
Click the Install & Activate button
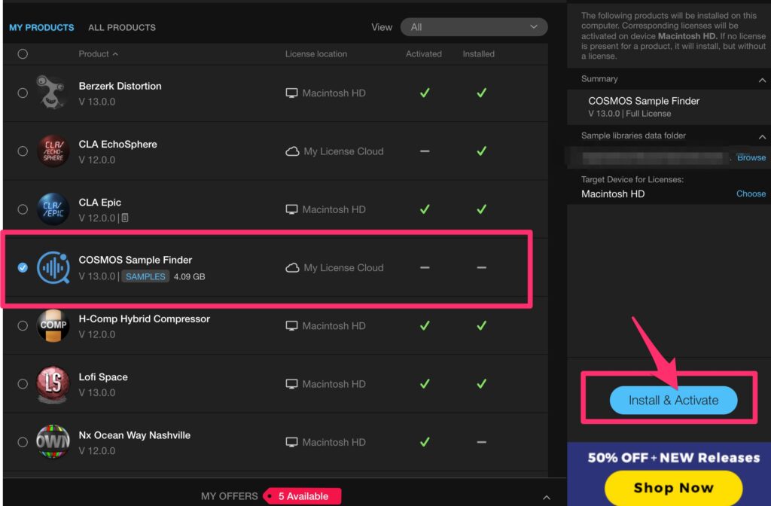coord(673,401)
